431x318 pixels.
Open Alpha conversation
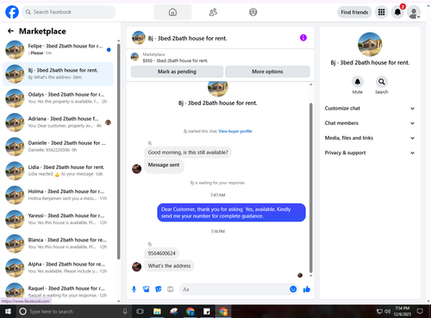pos(58,267)
